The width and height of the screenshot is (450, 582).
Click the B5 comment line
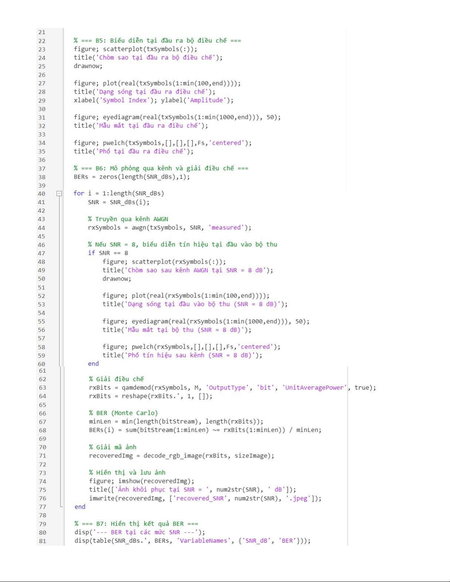pos(157,40)
